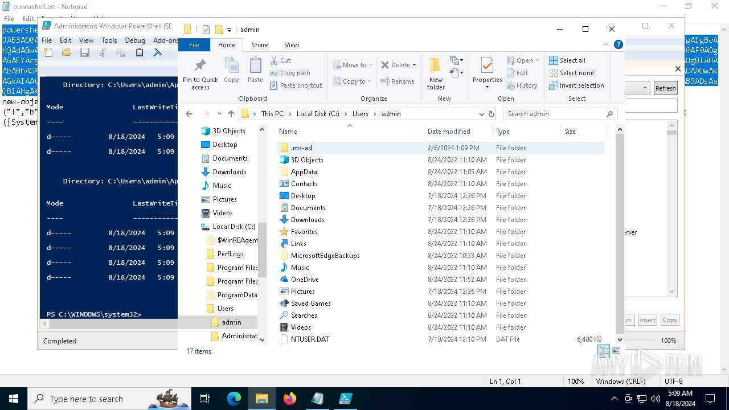
Task: Click Clear console icon in PowerShell ISE
Action: [158, 52]
